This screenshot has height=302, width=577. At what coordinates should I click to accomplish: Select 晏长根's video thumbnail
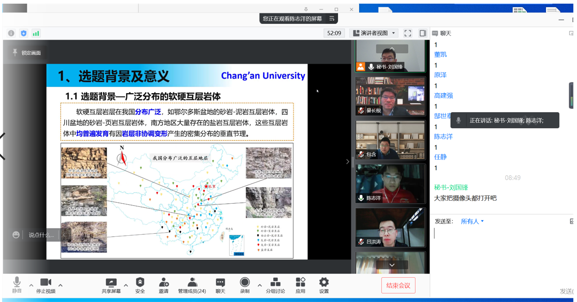click(390, 96)
